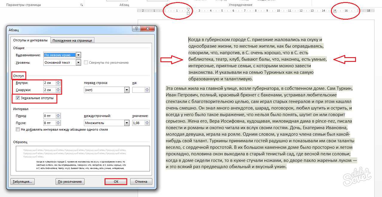Expand the междустрочный spacing dropdown

tap(127, 123)
